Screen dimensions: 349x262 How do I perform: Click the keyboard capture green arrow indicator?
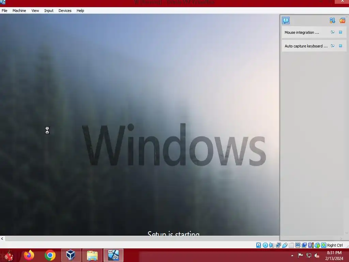324,245
